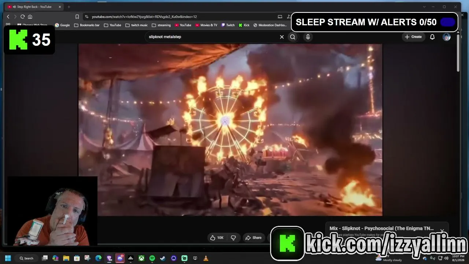Open the Mostly cloudy weather widget

click(389, 258)
